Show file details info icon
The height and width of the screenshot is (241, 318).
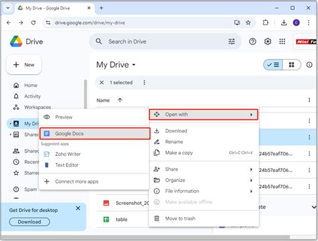(309, 65)
